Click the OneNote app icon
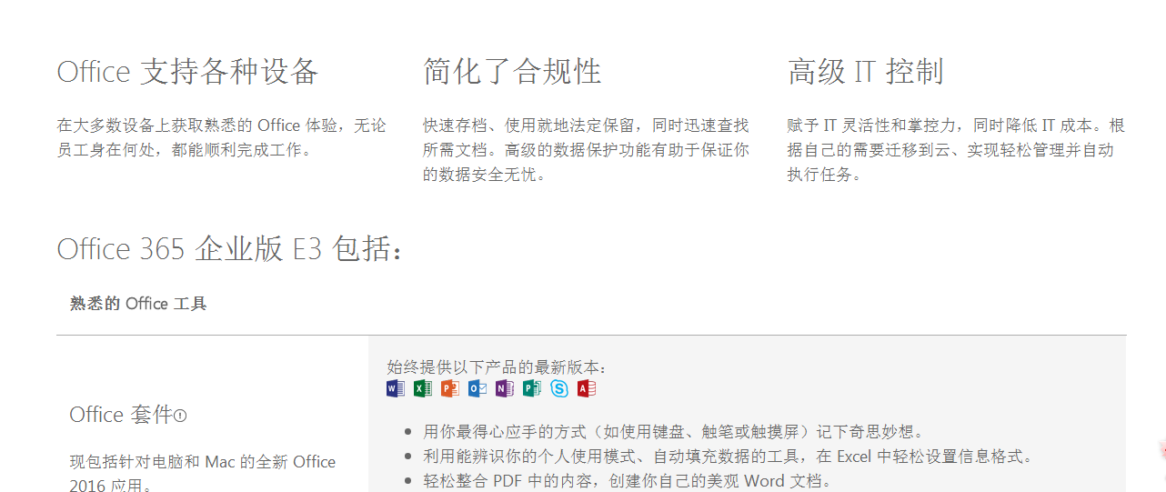This screenshot has width=1166, height=492. tap(505, 389)
